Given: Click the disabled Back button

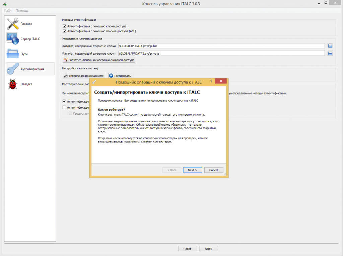Looking at the screenshot, I should (172, 170).
